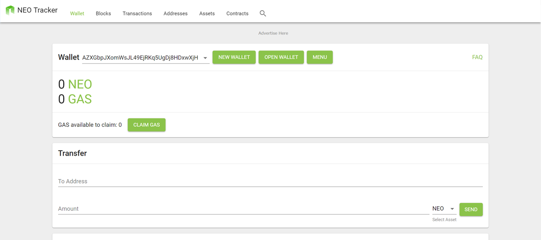This screenshot has height=240, width=541.
Task: Hit the SEND button
Action: (471, 209)
